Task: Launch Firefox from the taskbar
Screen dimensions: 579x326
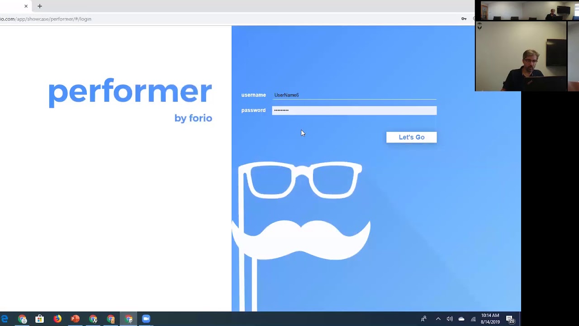Action: [57, 319]
